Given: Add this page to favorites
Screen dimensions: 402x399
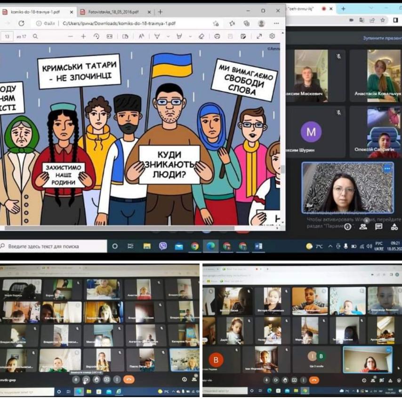Looking at the screenshot, I should [216, 24].
